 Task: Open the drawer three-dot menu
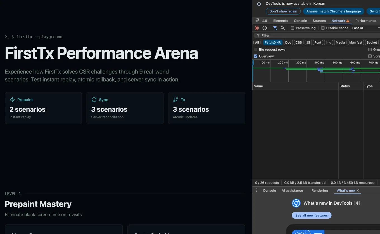click(257, 190)
